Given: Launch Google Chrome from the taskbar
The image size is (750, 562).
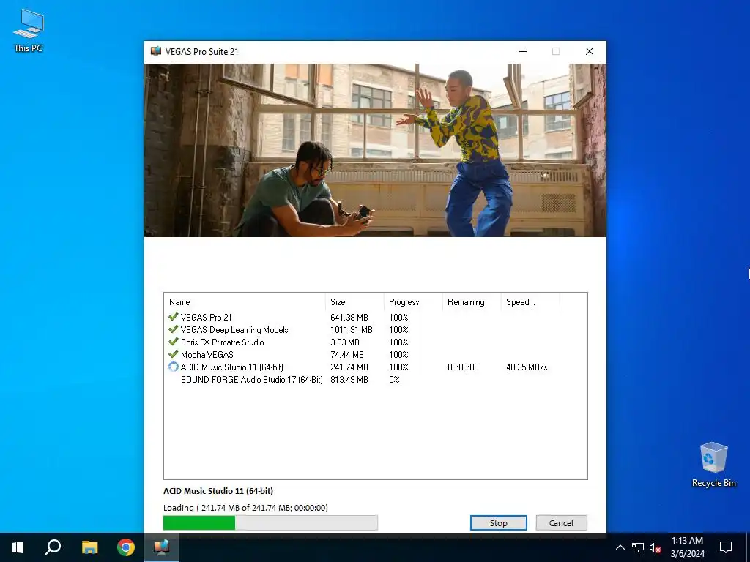Looking at the screenshot, I should 126,547.
